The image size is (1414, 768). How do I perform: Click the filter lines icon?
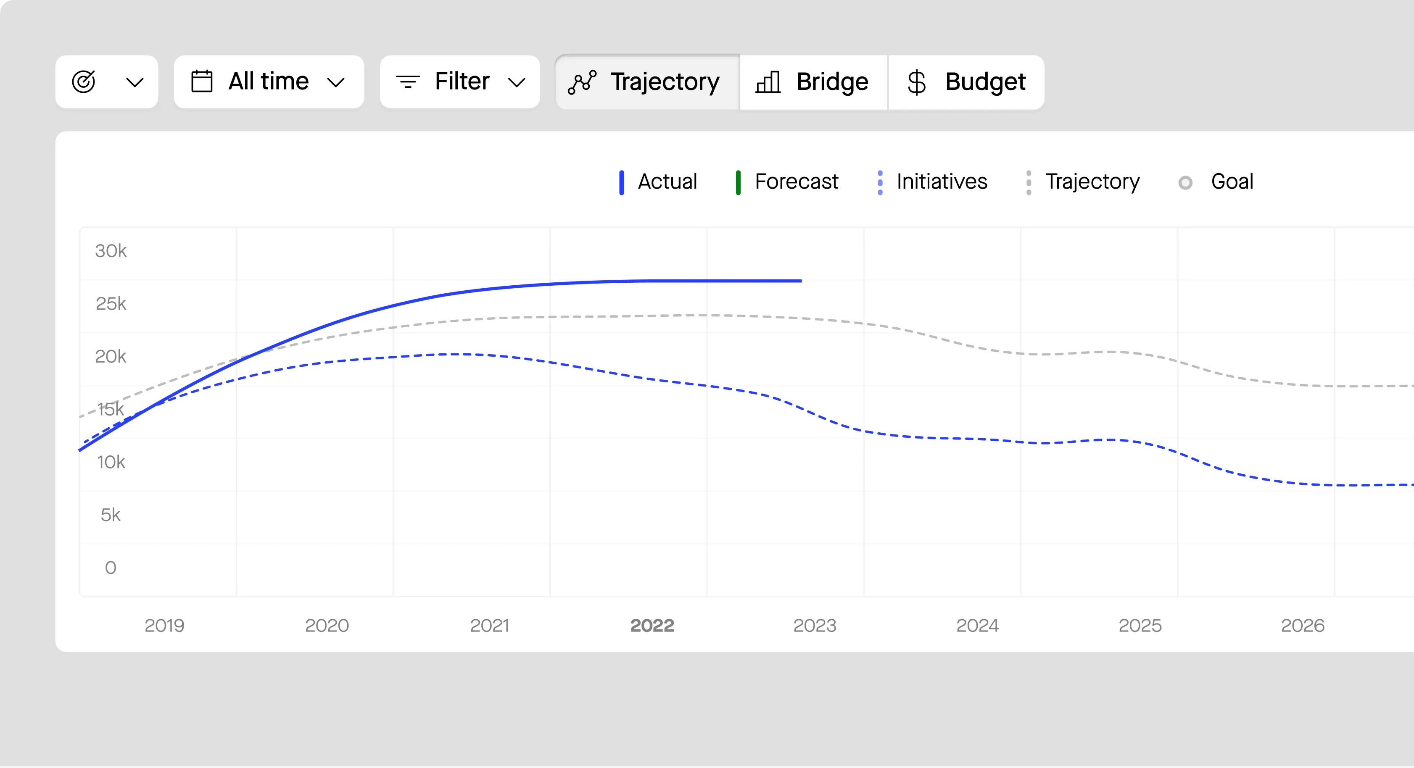pyautogui.click(x=408, y=82)
